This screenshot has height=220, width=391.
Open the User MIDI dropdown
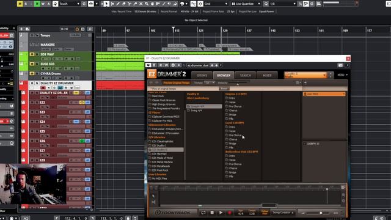point(324,94)
